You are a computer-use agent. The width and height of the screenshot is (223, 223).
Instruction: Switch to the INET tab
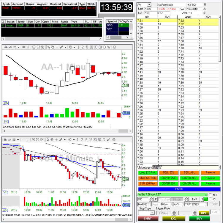tap(157, 167)
